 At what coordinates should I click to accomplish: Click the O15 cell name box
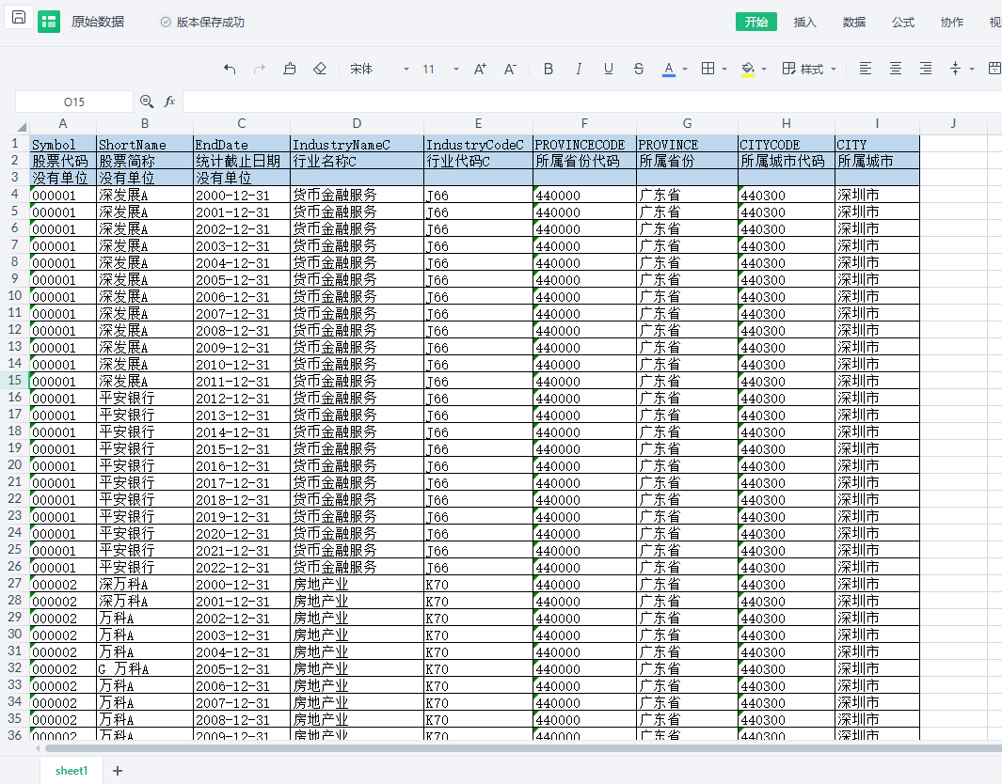point(74,102)
